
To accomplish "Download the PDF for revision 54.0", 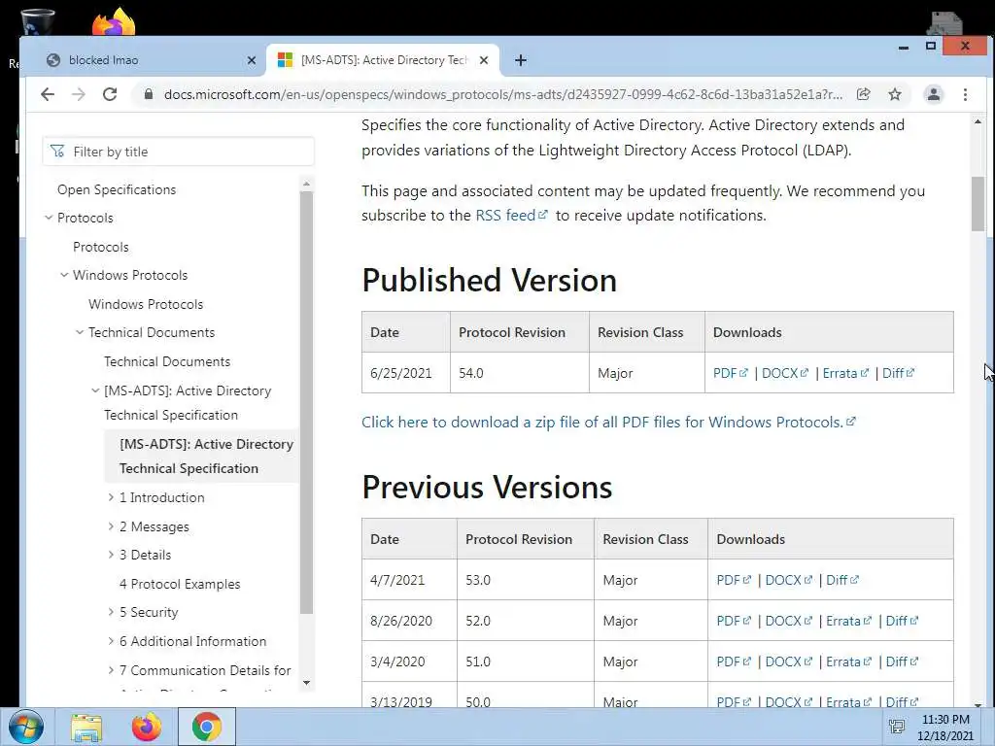I will (x=730, y=373).
